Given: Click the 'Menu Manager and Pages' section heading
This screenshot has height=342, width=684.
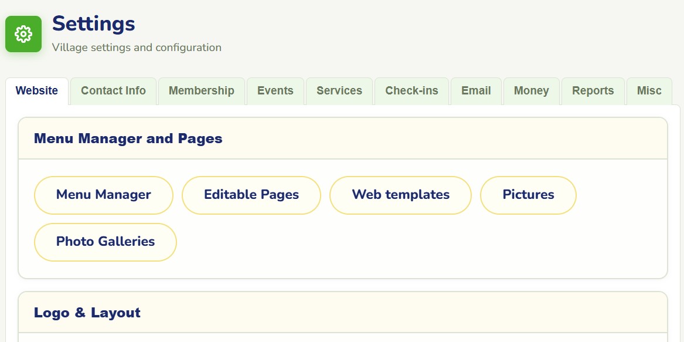Looking at the screenshot, I should [x=128, y=138].
